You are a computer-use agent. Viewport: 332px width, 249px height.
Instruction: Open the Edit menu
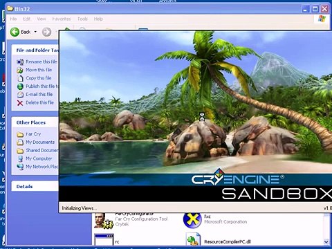(x=26, y=19)
